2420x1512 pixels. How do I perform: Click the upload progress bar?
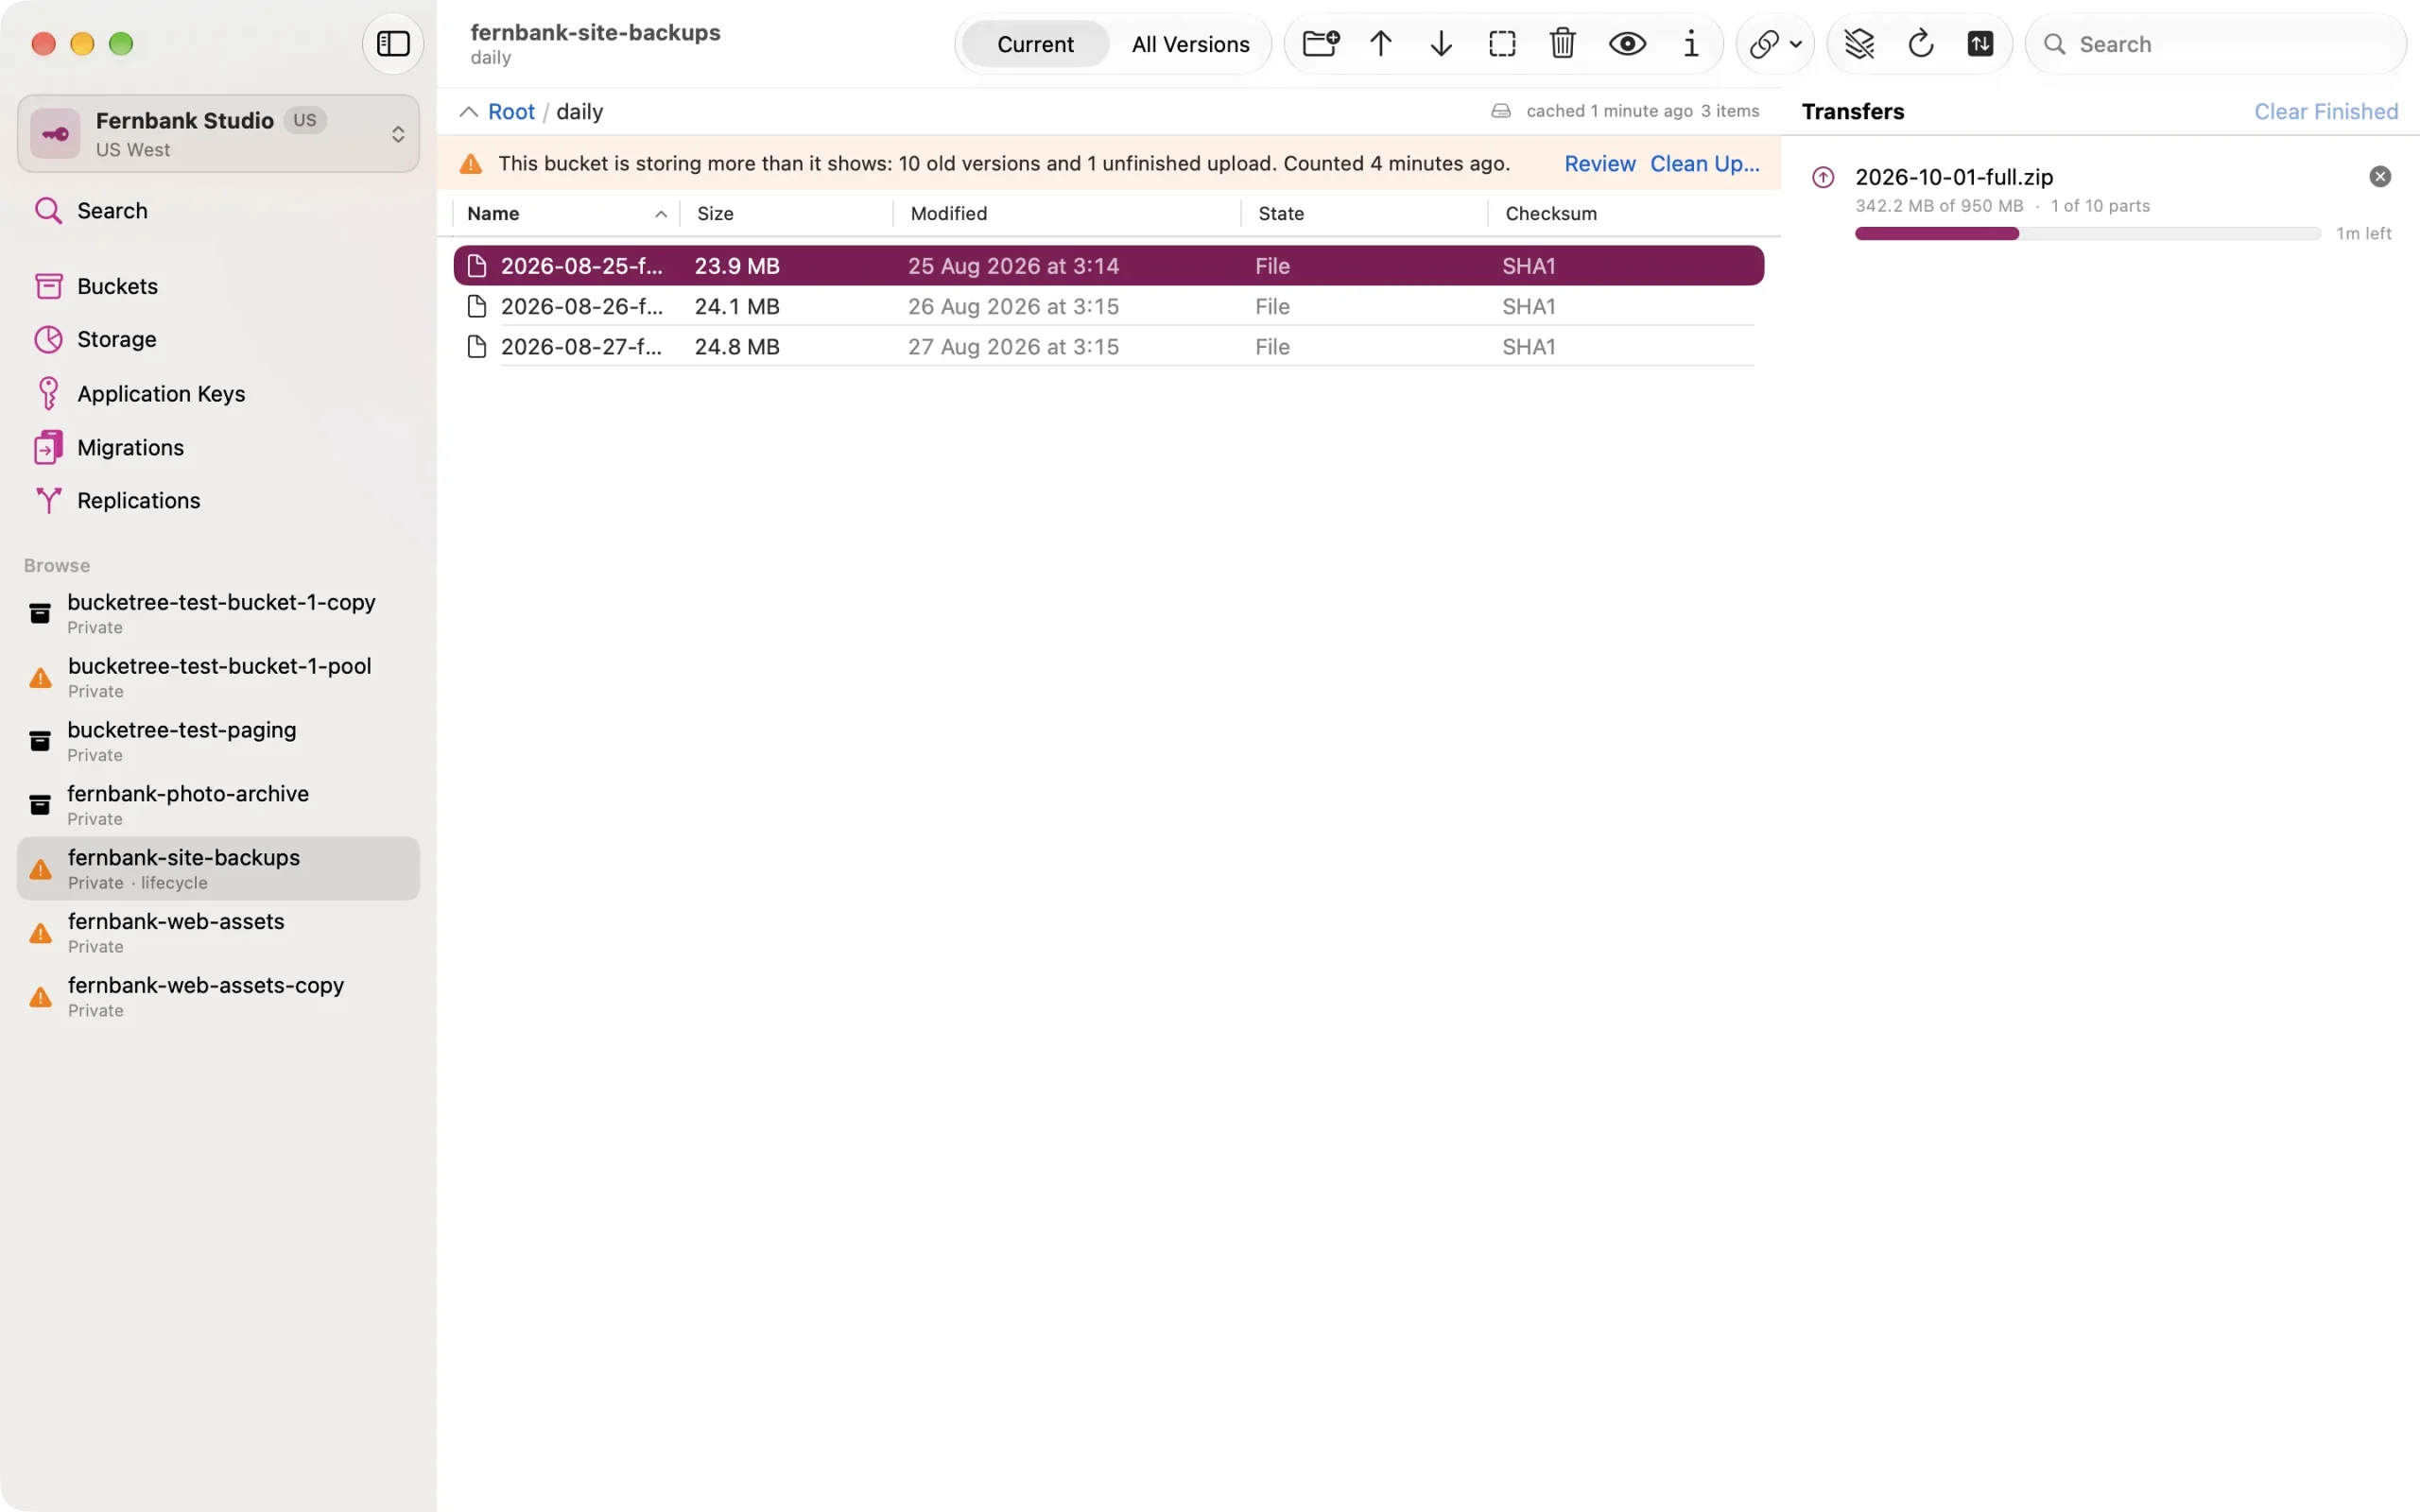2087,234
